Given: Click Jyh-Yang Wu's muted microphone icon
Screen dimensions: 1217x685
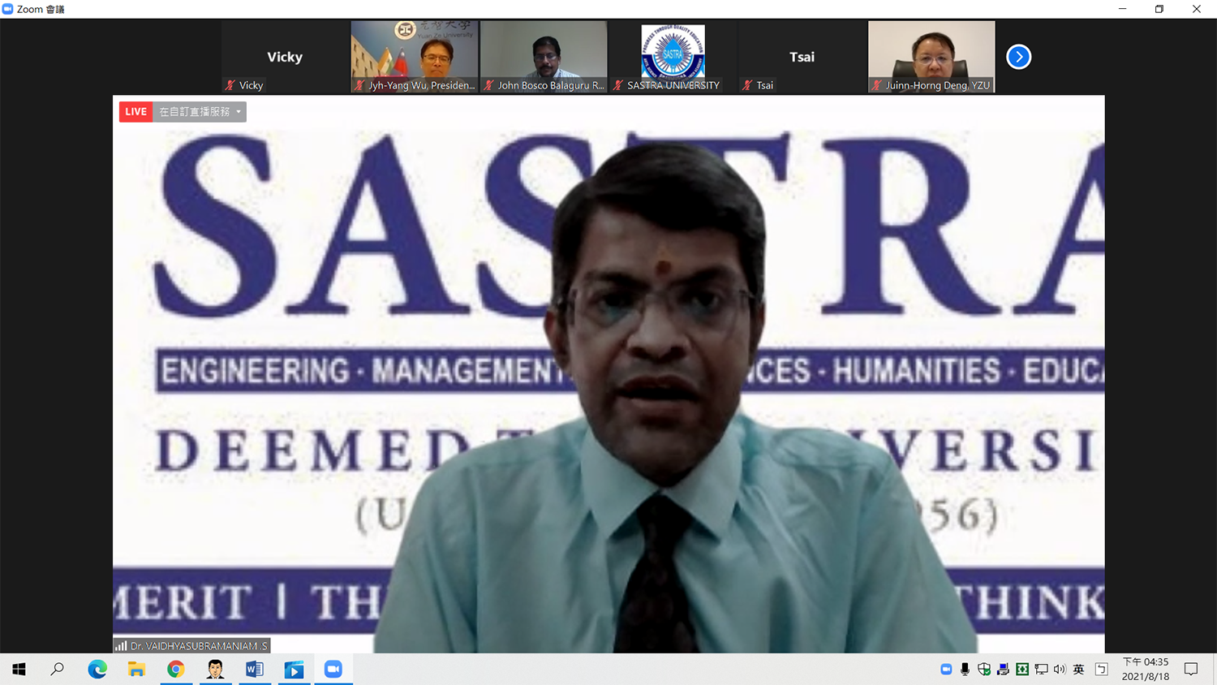Looking at the screenshot, I should [359, 85].
